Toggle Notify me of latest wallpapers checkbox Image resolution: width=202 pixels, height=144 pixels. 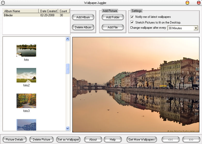[132, 17]
